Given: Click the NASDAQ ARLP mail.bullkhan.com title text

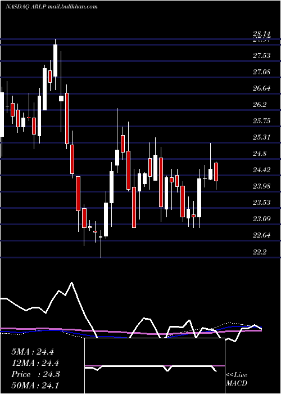Looking at the screenshot, I should 52,7.
